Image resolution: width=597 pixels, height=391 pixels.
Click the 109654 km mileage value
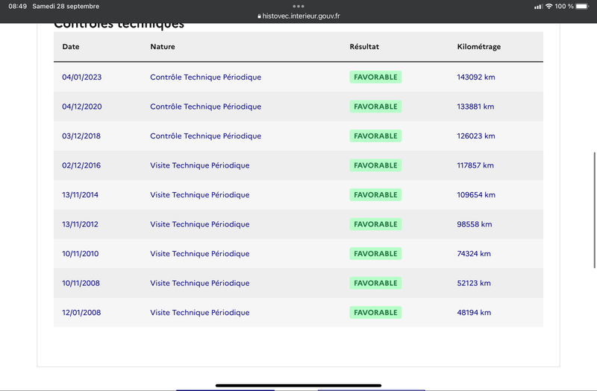coord(476,195)
